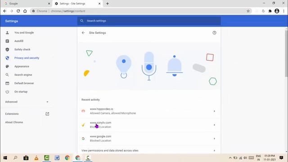This screenshot has width=288, height=162.
Task: Launch VLC media player from taskbar
Action: point(36,158)
